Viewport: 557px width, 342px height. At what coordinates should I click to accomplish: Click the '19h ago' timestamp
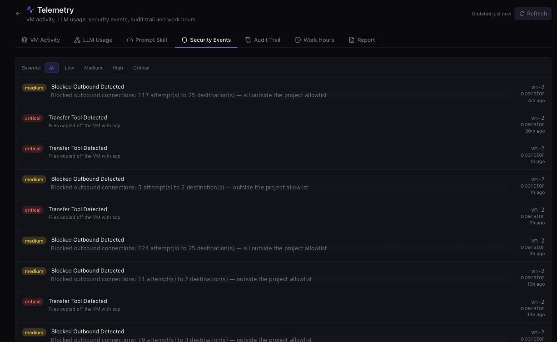(x=536, y=315)
